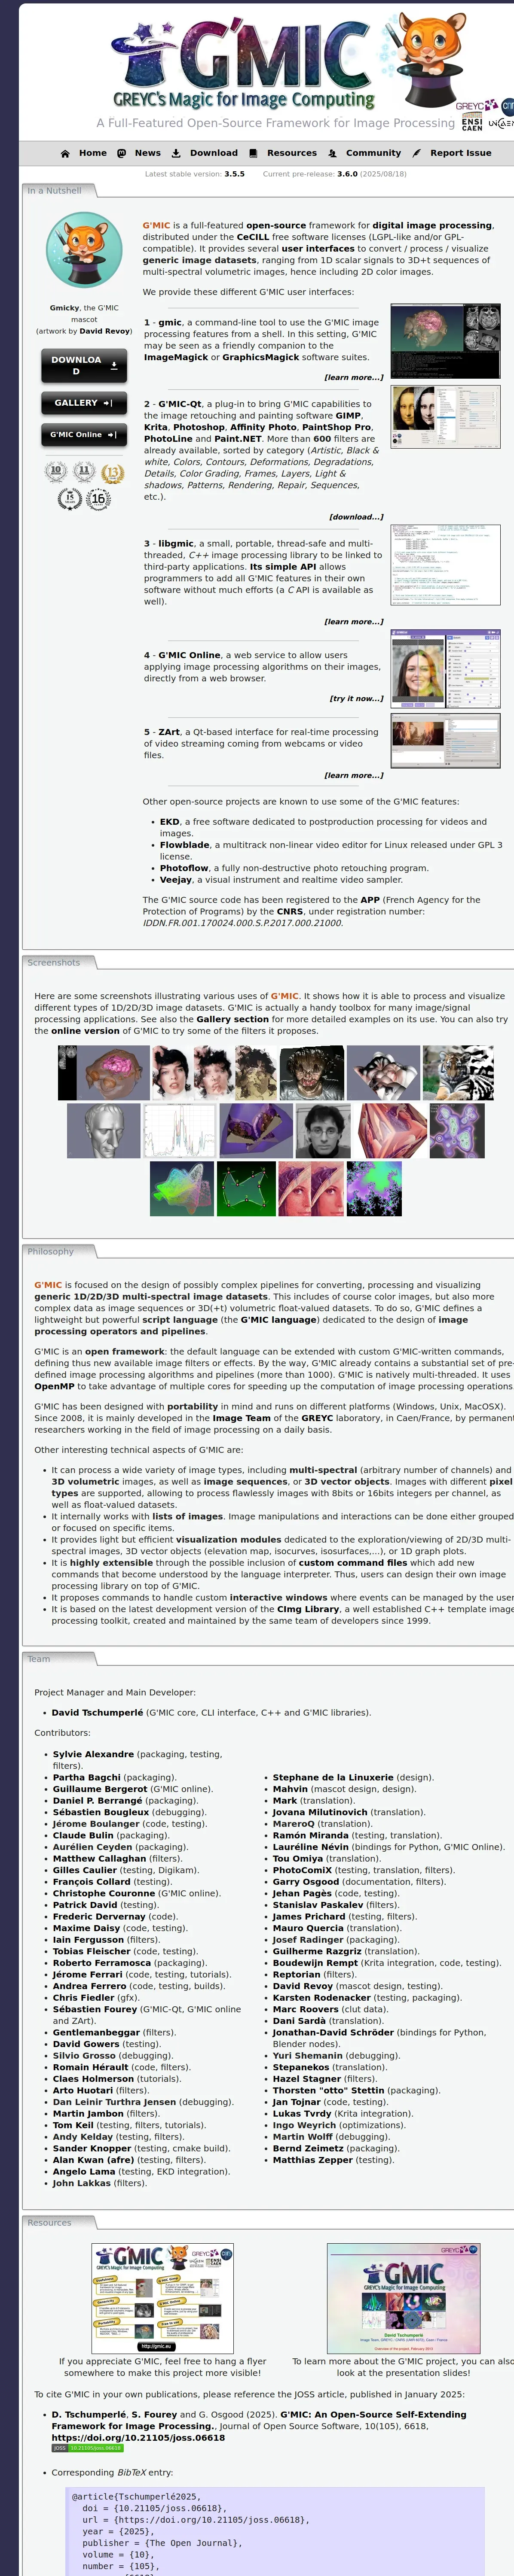Image resolution: width=514 pixels, height=2576 pixels.
Task: Open the ZArt interface screenshot
Action: tap(445, 741)
